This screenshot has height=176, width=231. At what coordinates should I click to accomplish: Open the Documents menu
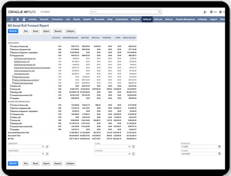point(99,20)
